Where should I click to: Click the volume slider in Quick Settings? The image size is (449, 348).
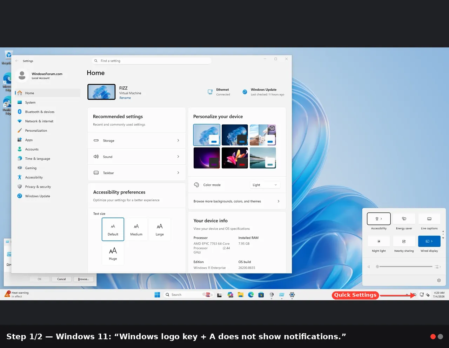(404, 267)
